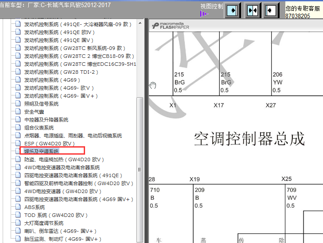Open TOD 系统（GW4D20 欧V）
Image resolution: width=323 pixels, height=243 pixels.
click(x=56, y=215)
